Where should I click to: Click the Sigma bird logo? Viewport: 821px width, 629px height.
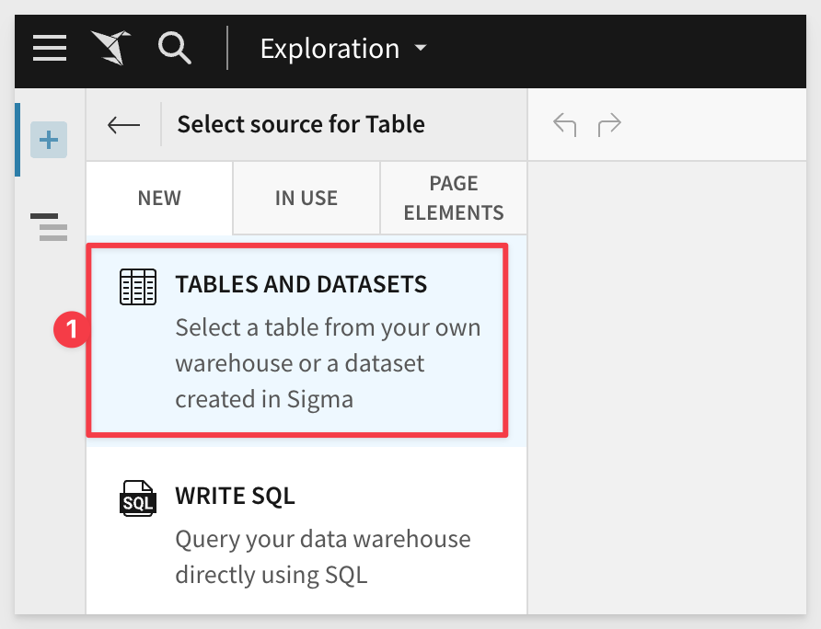click(110, 48)
